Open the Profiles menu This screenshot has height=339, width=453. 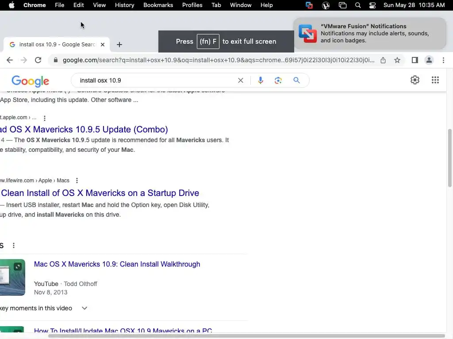[192, 5]
